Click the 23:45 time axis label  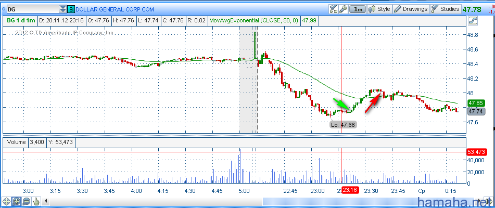pos(398,191)
